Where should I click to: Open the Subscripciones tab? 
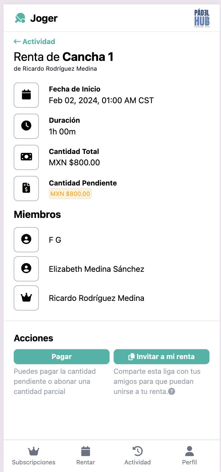tap(34, 455)
